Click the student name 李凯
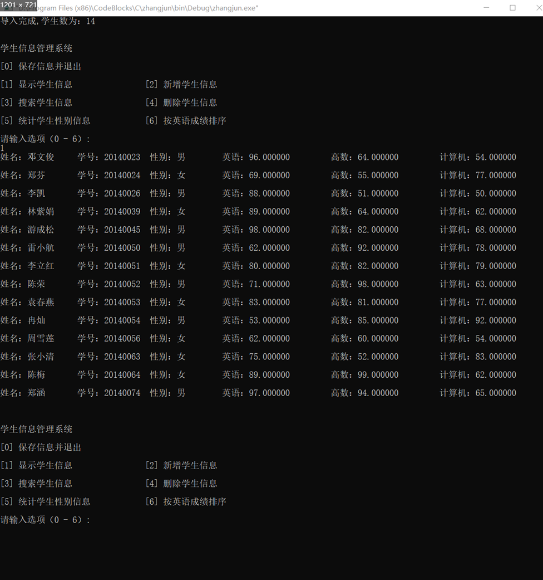This screenshot has width=543, height=580. 36,193
